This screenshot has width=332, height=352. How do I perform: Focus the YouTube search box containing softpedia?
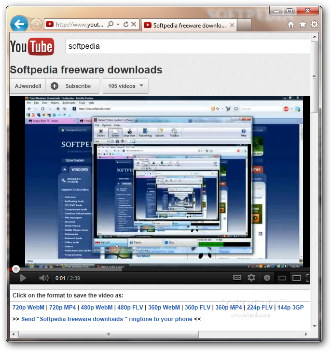(188, 46)
